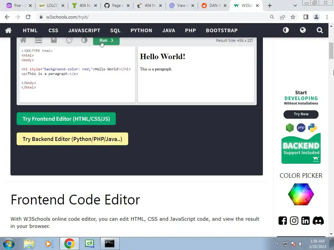
Task: Open the media player taskbar icon
Action: click(x=48, y=243)
